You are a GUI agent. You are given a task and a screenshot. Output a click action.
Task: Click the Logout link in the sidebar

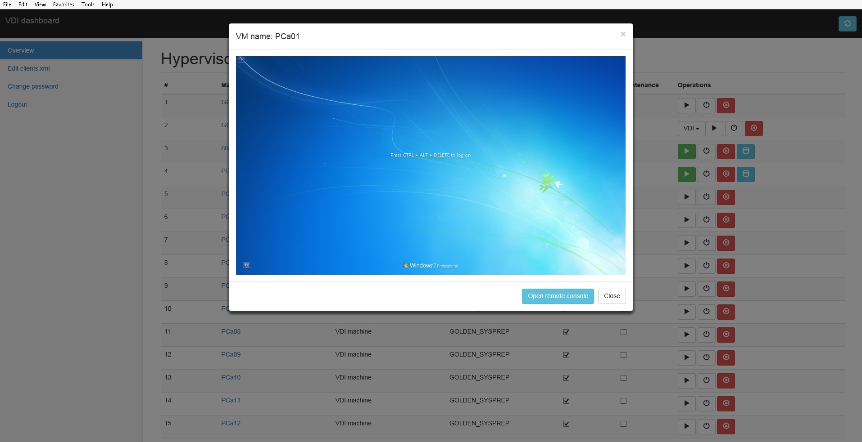coord(17,104)
